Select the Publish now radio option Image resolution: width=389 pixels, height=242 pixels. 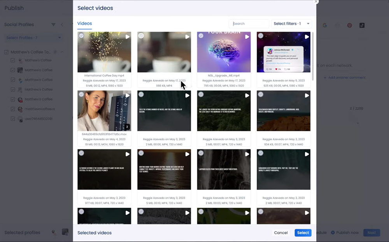point(333,233)
